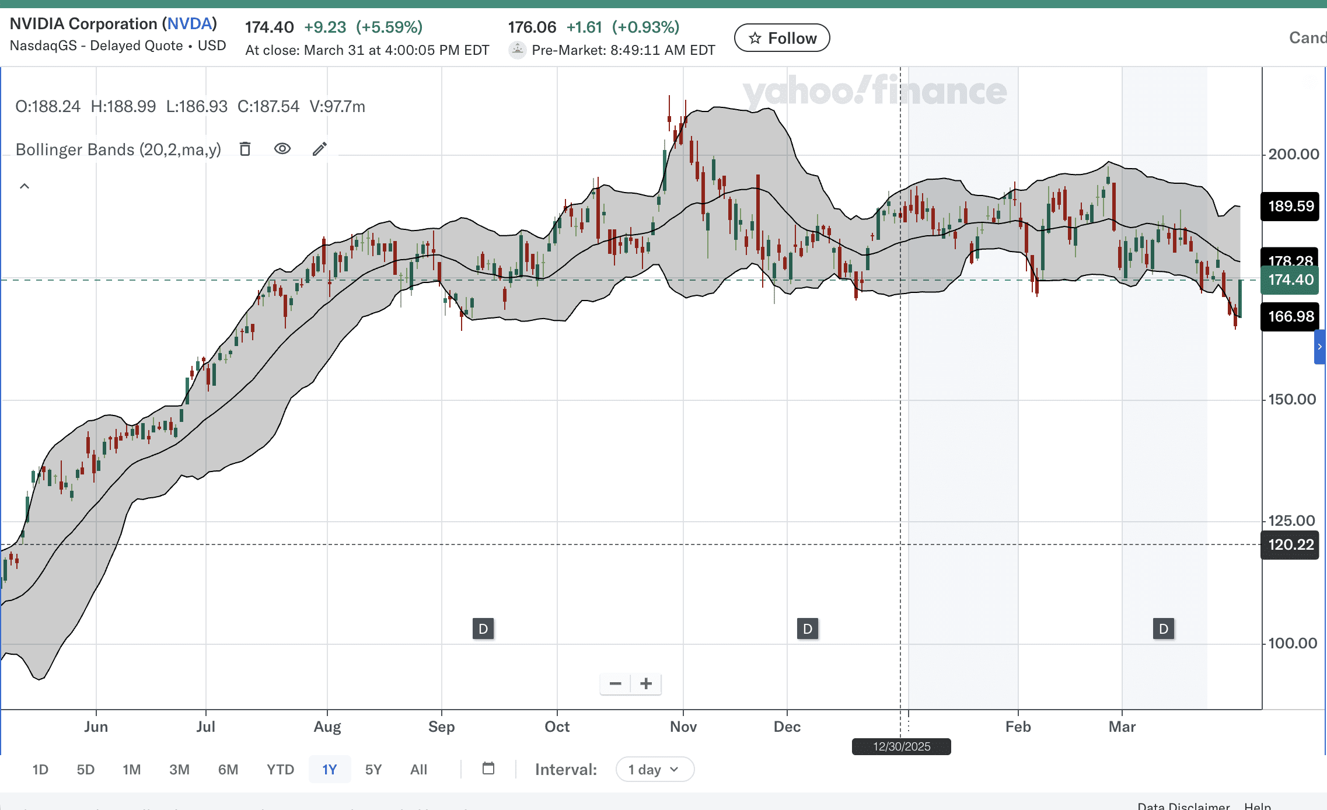Image resolution: width=1327 pixels, height=810 pixels.
Task: Click the March dividend D marker
Action: tap(1164, 629)
